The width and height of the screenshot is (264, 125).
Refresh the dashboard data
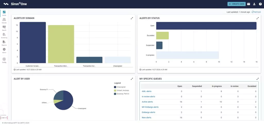point(256,12)
